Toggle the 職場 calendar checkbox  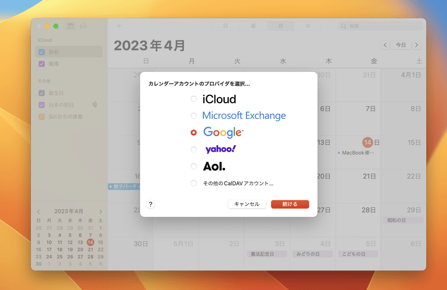click(41, 64)
